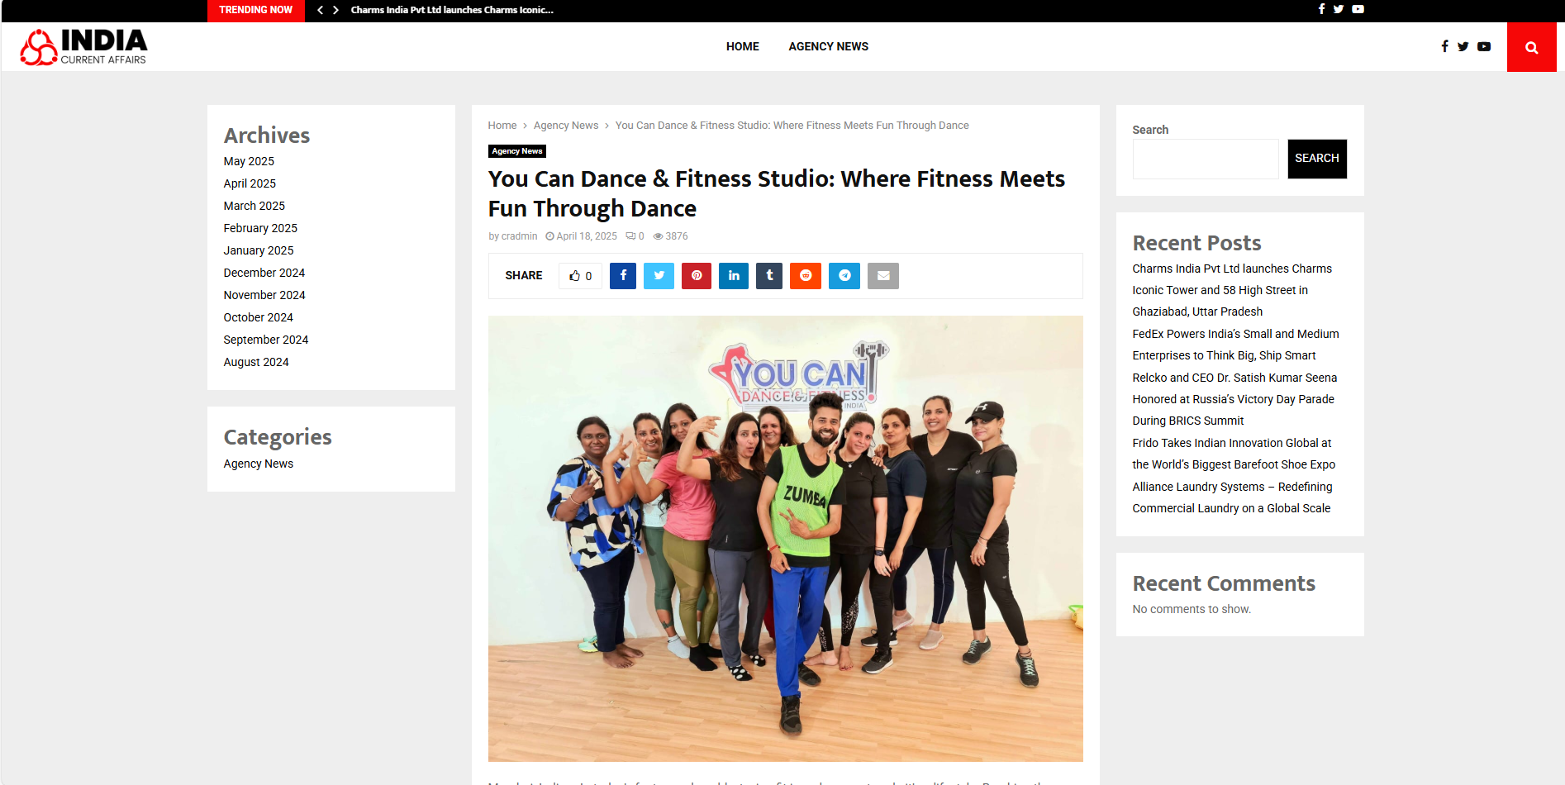Share article on Reddit
The width and height of the screenshot is (1565, 785).
pyautogui.click(x=806, y=276)
